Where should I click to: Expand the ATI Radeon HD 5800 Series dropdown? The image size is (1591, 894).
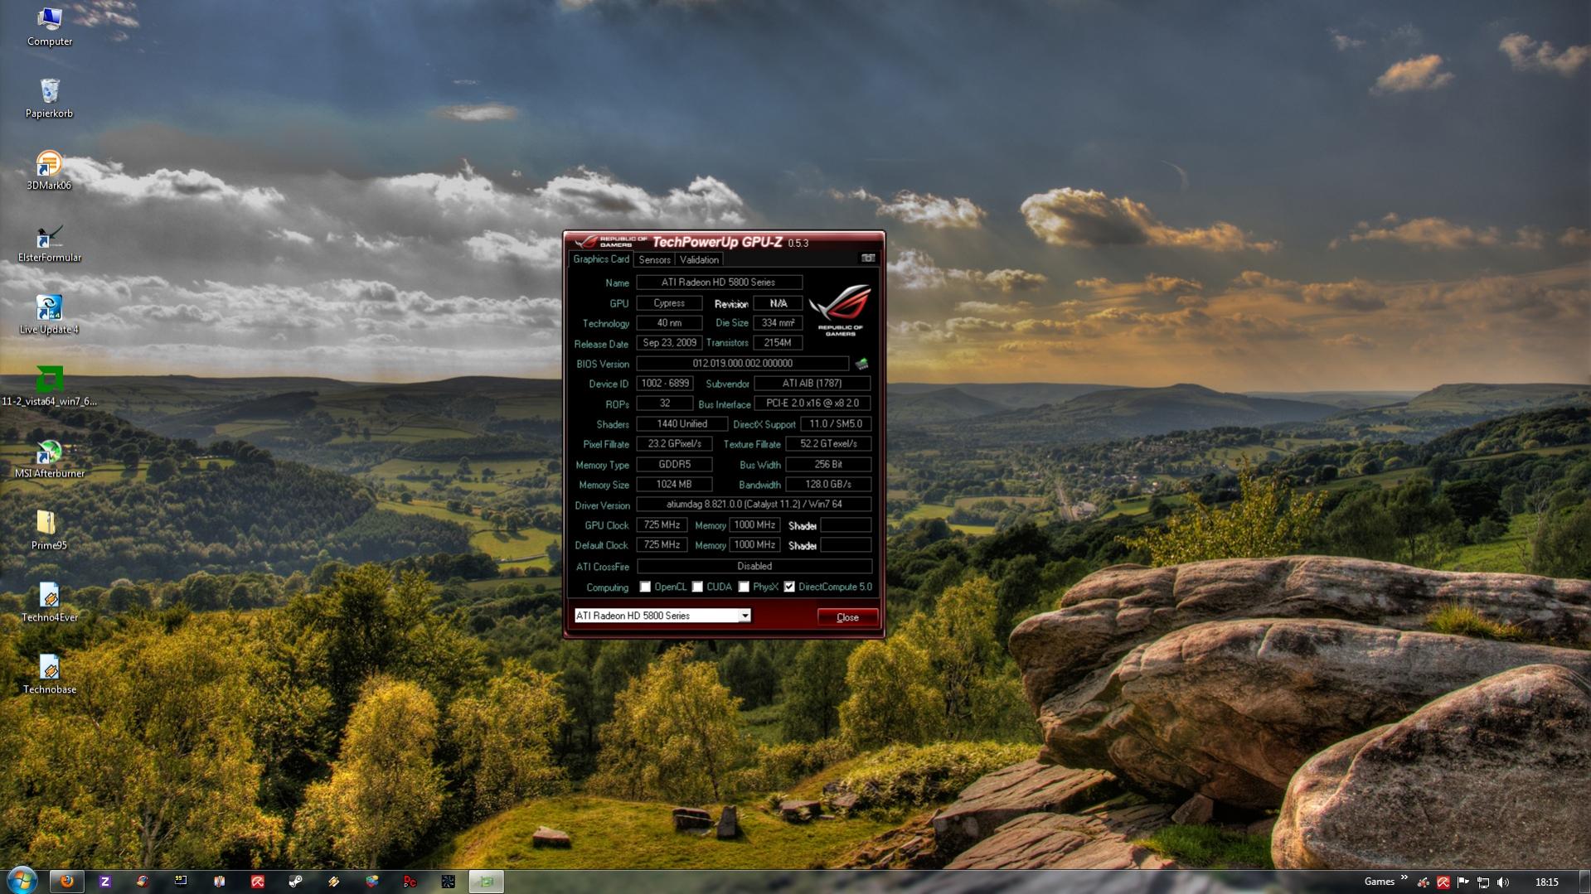point(745,616)
